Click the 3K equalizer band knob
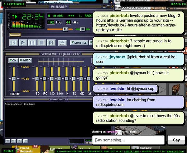Image resolution: width=187 pixels, height=153 pixels. pyautogui.click(x=74, y=79)
